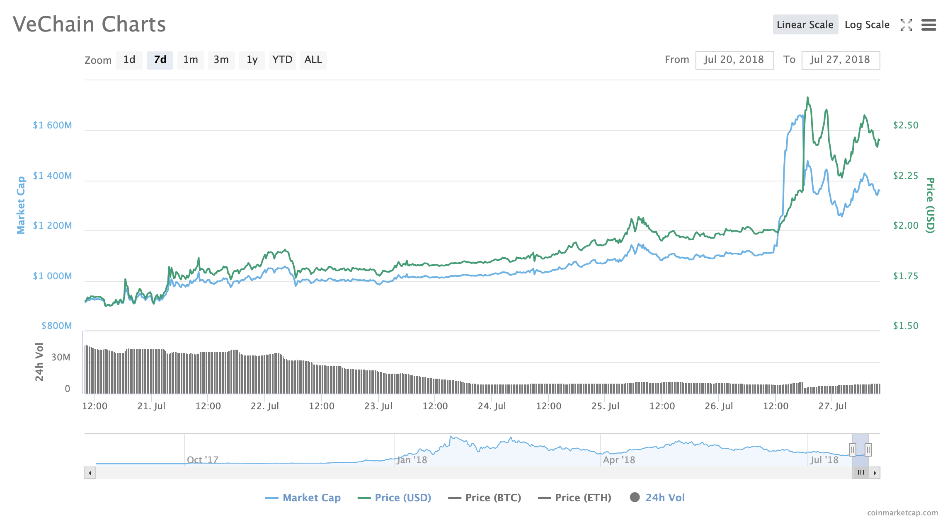
Task: Toggle Price (BTC) series in legend
Action: tap(485, 498)
